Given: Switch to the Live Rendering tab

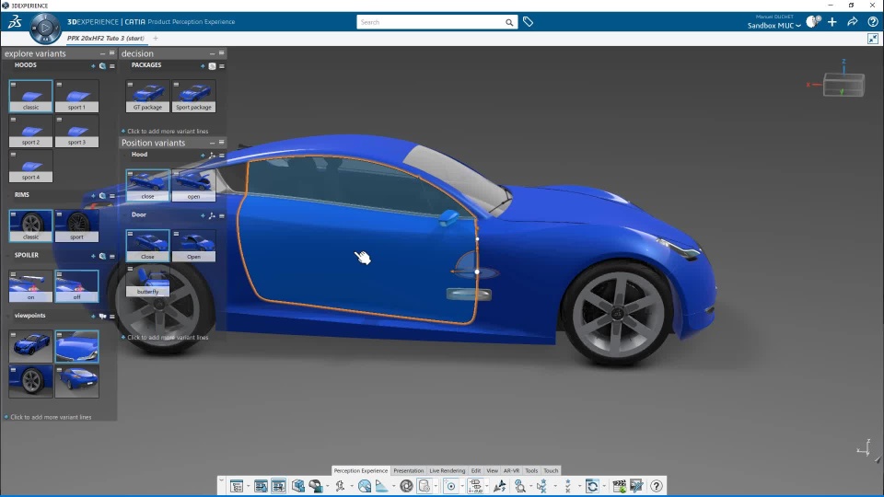Looking at the screenshot, I should [448, 470].
